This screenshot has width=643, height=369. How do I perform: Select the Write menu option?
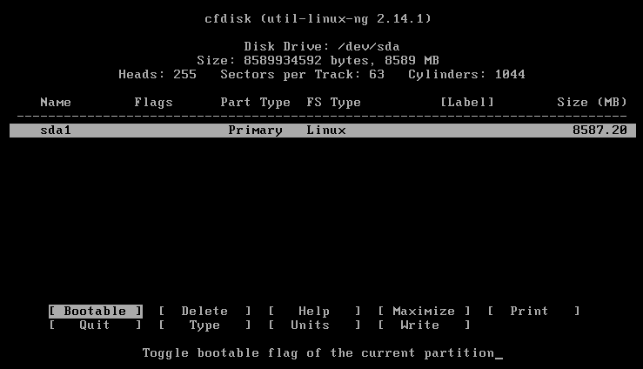tap(424, 325)
